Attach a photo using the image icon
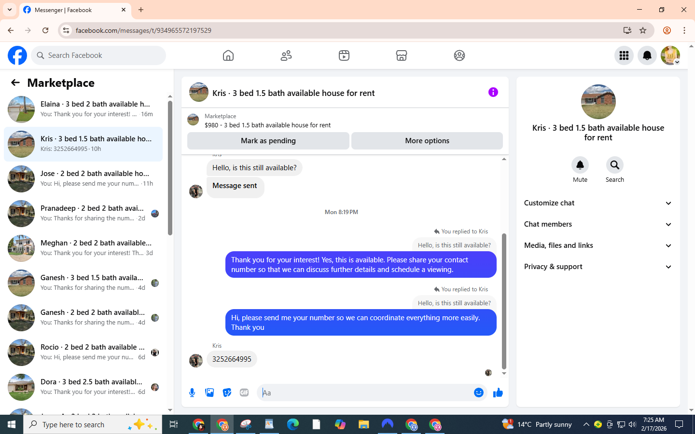Screen dimensions: 695x434 click(209, 393)
